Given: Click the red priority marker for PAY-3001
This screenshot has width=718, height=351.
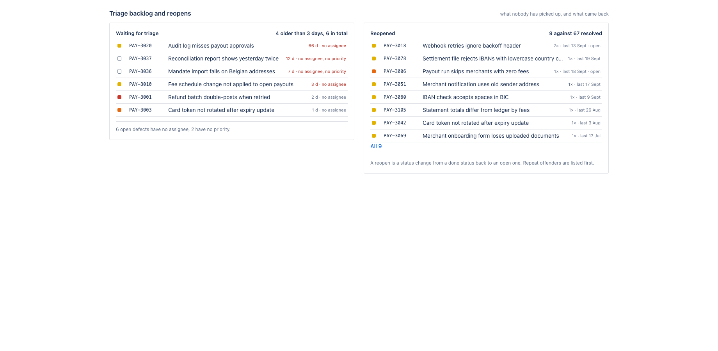Looking at the screenshot, I should pyautogui.click(x=119, y=97).
